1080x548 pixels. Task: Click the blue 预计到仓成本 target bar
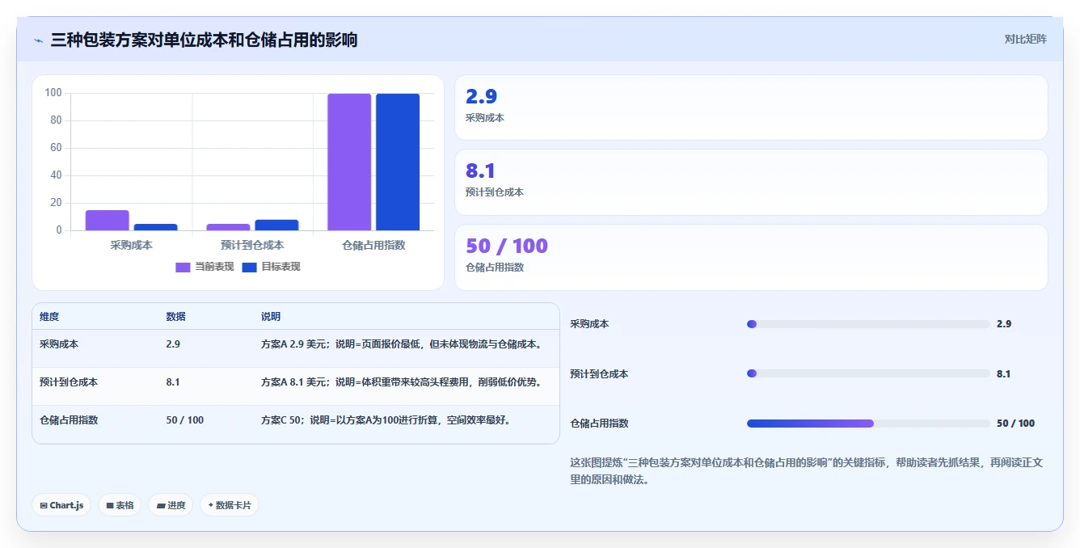click(276, 226)
